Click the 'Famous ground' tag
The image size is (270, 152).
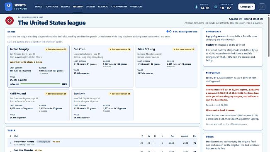44,142
